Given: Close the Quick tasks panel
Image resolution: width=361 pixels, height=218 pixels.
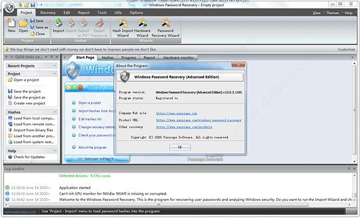Looking at the screenshot, I should (x=57, y=56).
